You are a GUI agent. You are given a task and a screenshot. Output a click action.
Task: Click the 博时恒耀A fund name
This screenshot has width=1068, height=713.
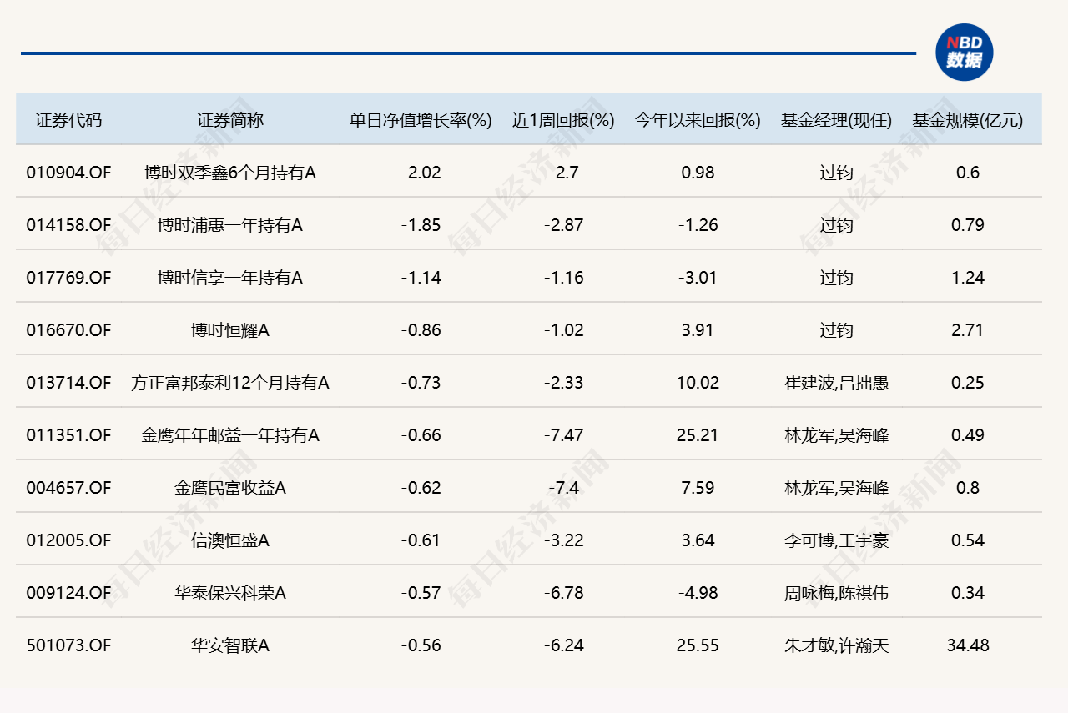coord(230,330)
